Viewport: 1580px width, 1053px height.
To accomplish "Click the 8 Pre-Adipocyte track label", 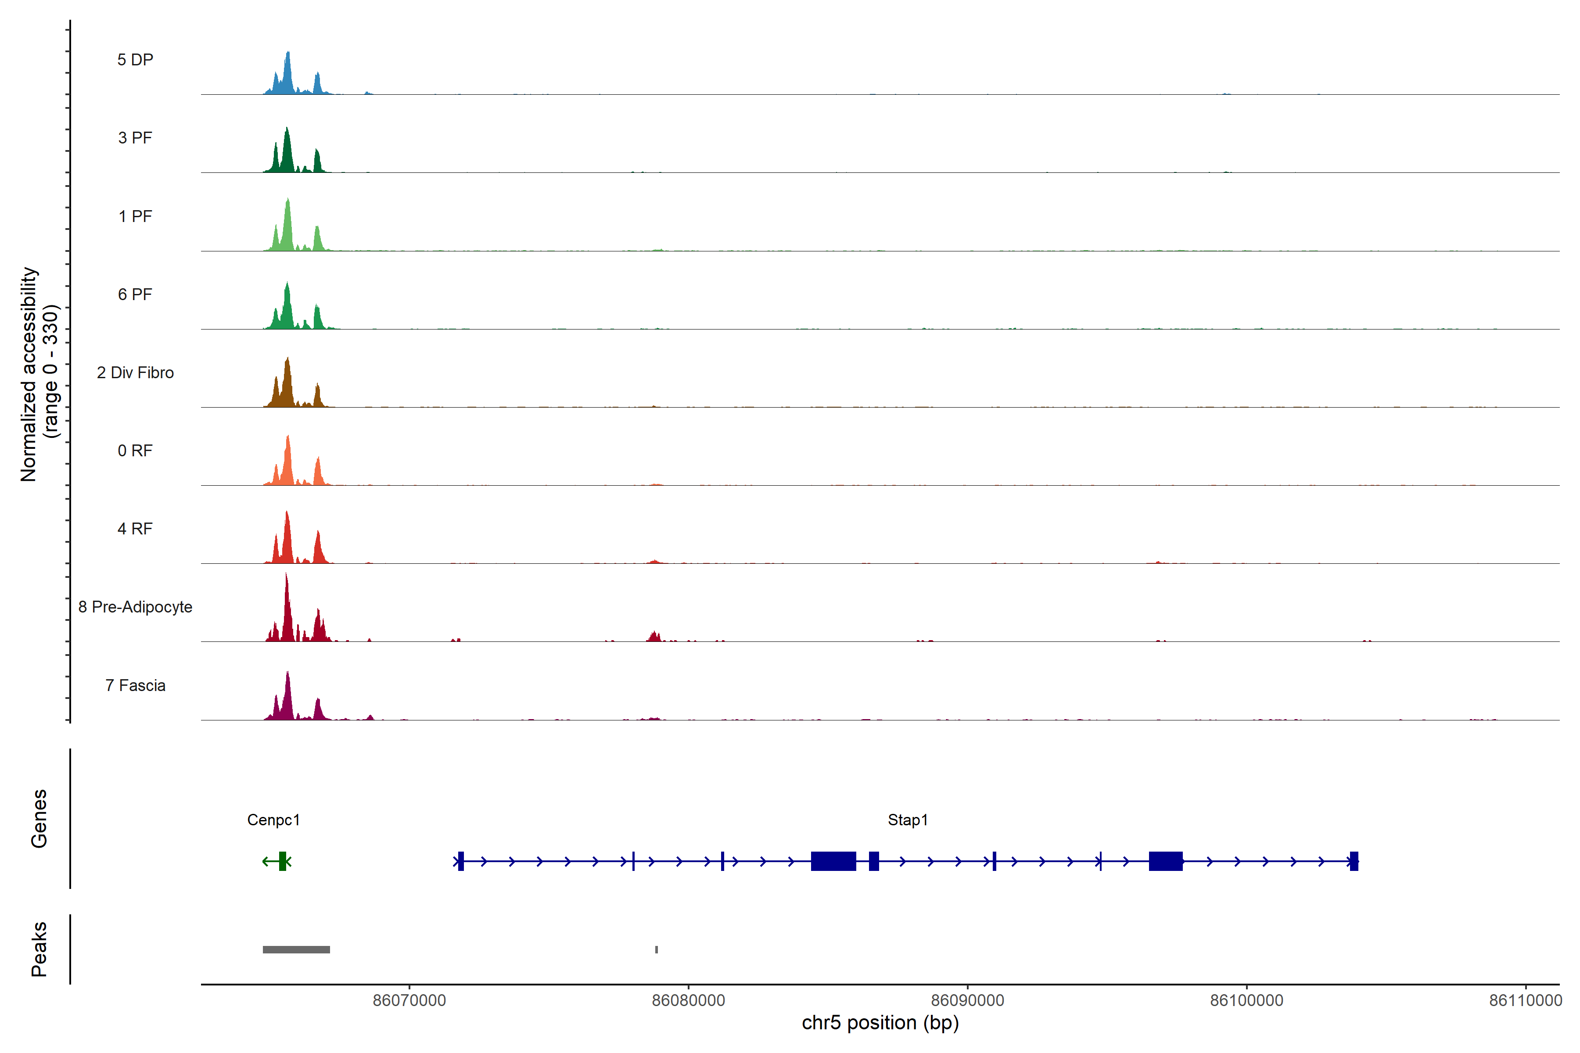I will pyautogui.click(x=135, y=606).
